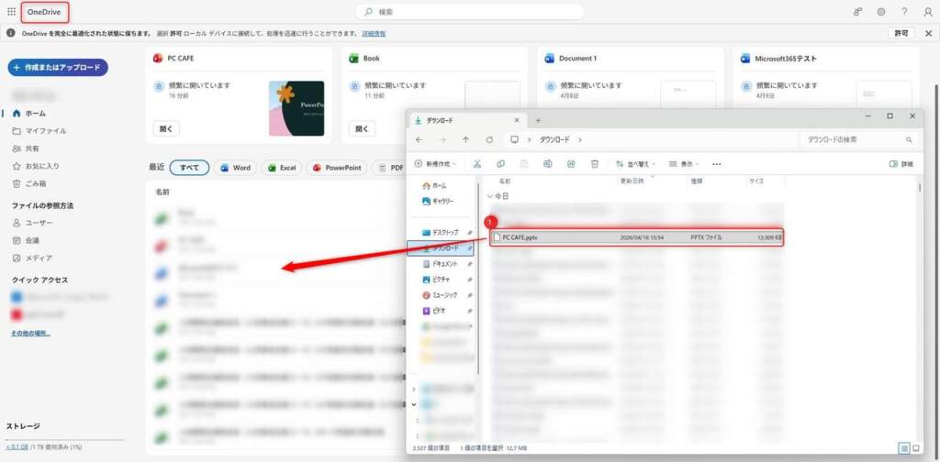Click the delete trash icon in Explorer toolbar

(595, 164)
